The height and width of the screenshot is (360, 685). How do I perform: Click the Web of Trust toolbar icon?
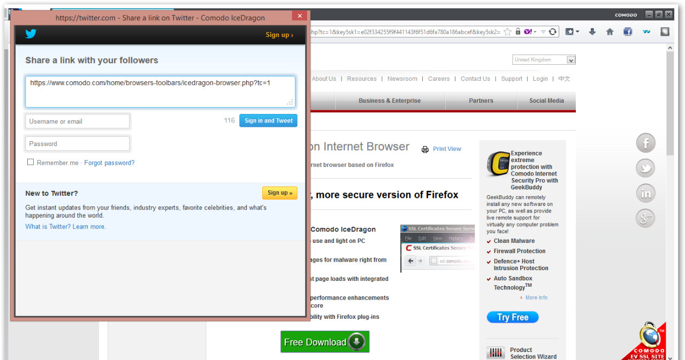tap(646, 32)
